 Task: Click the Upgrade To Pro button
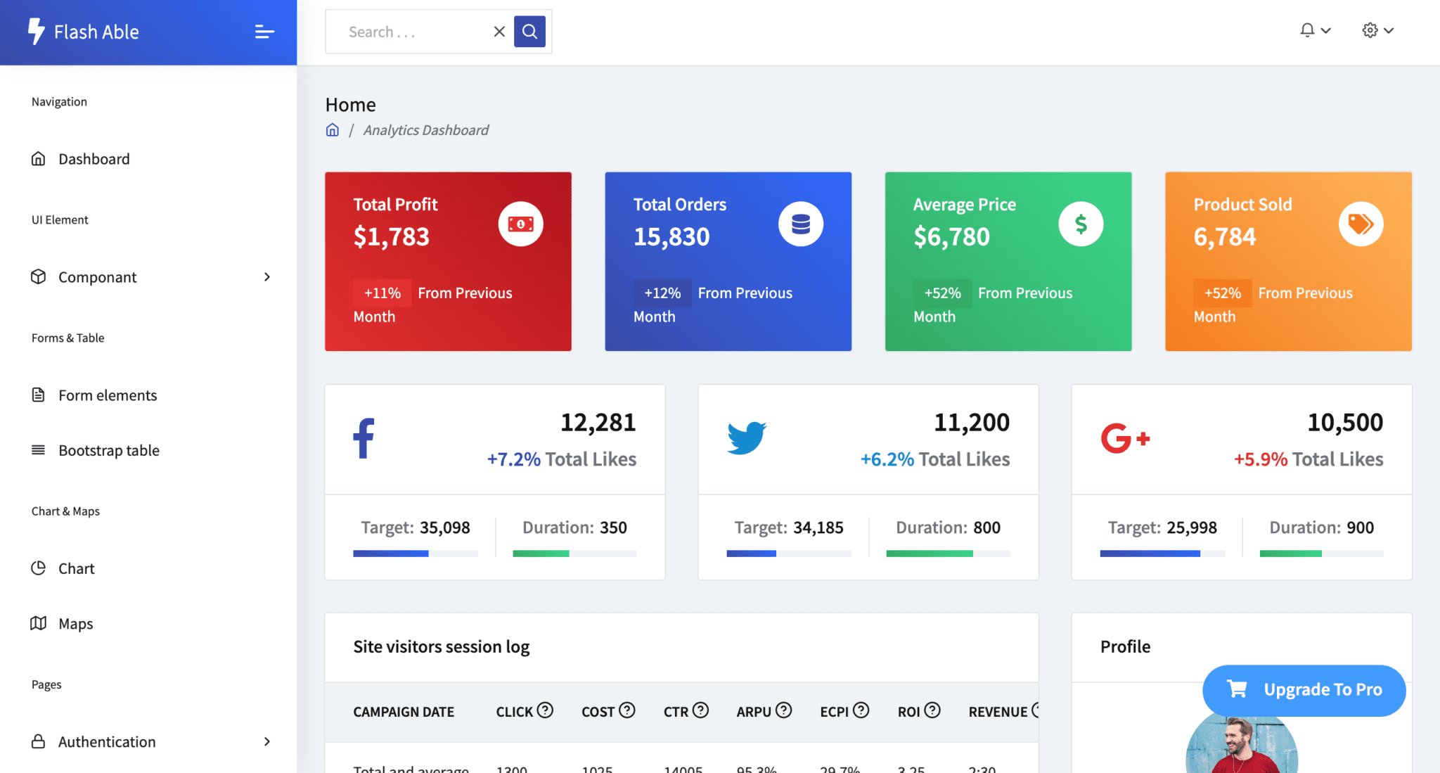(1304, 690)
